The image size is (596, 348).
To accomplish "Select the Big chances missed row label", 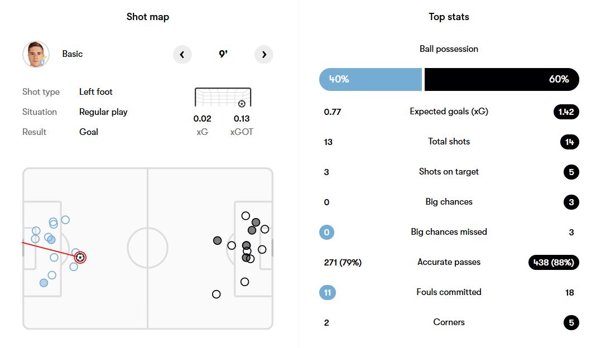I will coord(449,232).
